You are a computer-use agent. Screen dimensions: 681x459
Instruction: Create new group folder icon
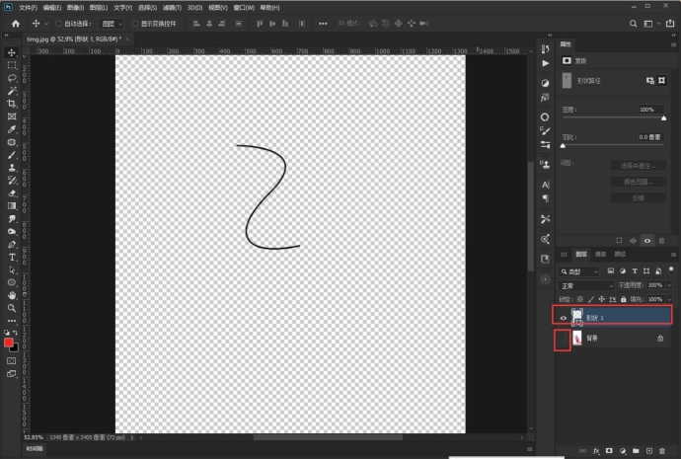point(636,451)
